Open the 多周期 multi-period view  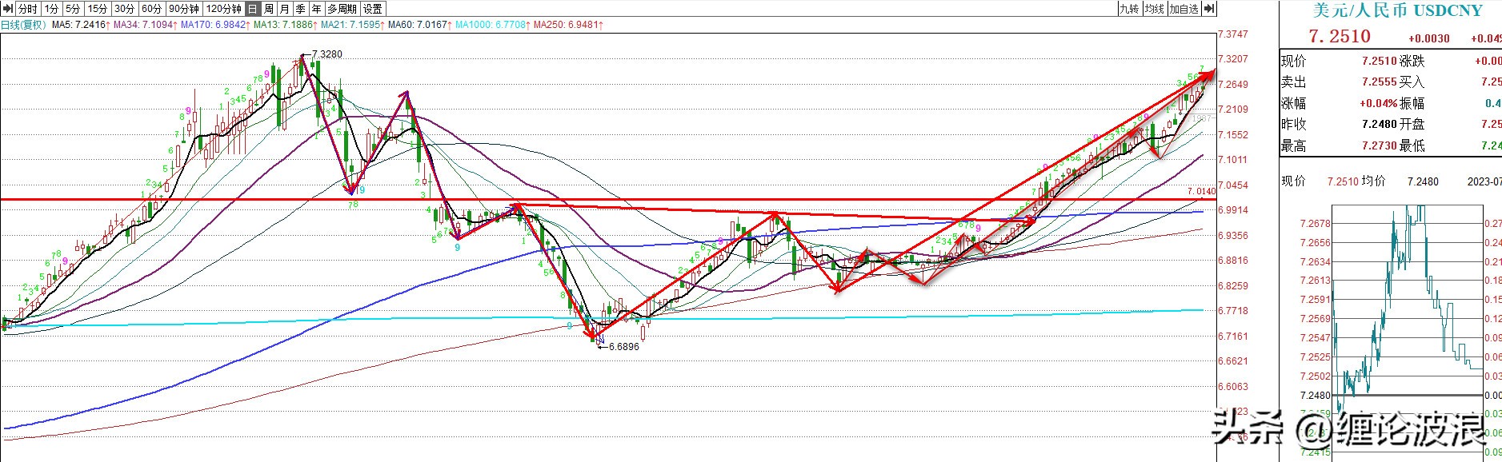[x=342, y=9]
